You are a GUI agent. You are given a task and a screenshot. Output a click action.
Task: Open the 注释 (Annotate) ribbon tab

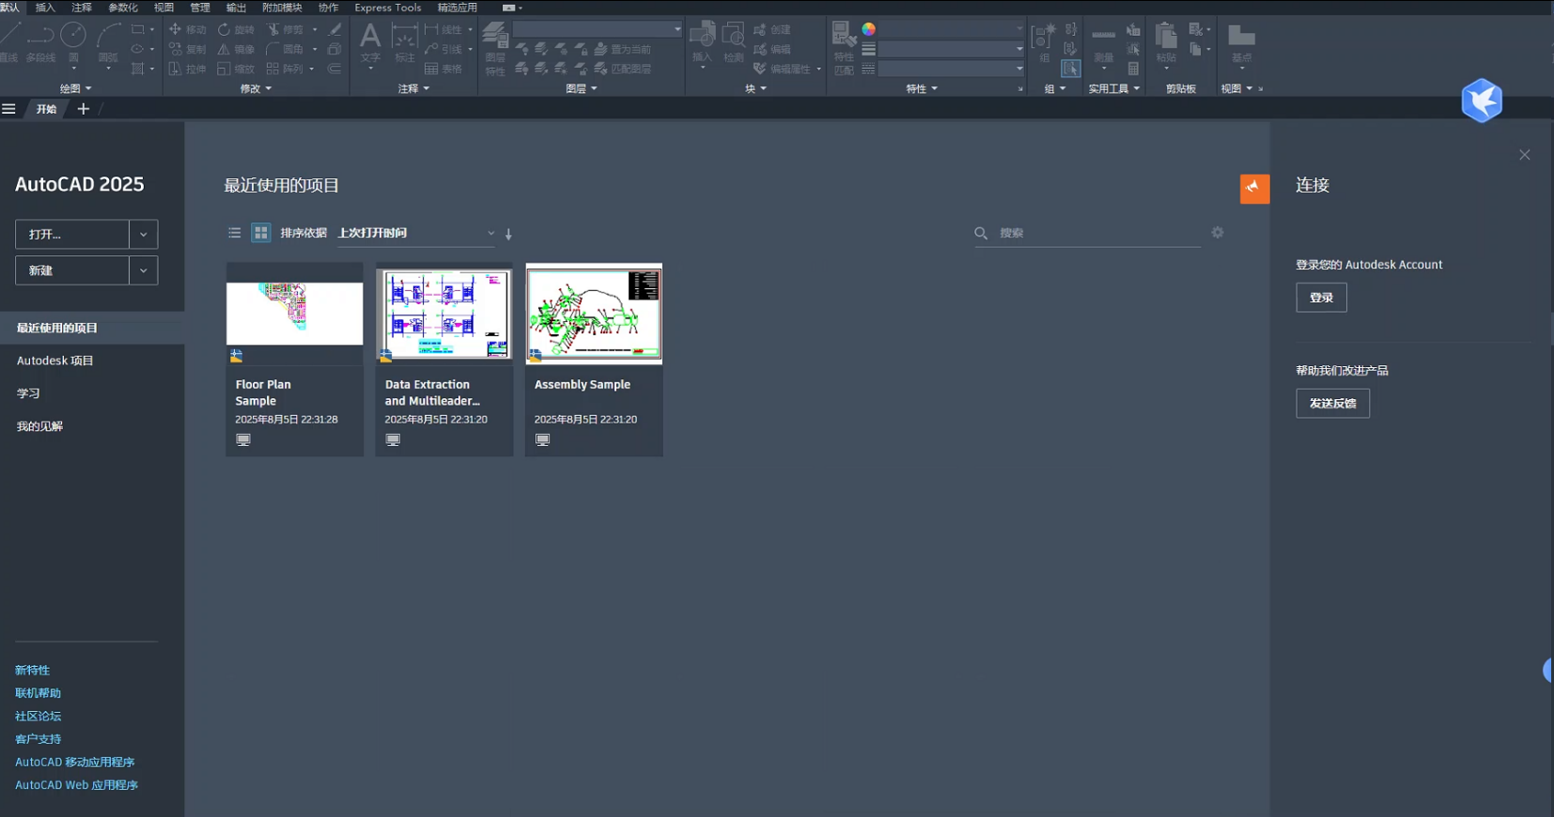82,8
